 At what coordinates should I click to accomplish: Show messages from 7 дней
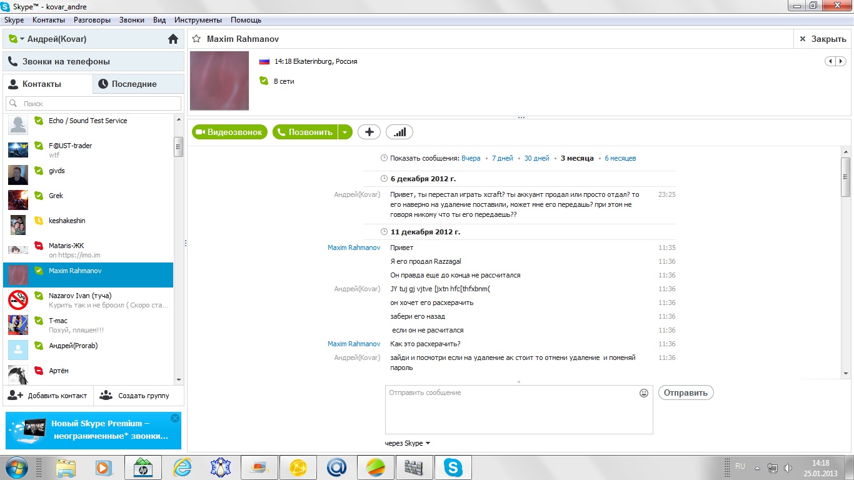[502, 158]
